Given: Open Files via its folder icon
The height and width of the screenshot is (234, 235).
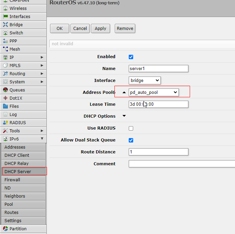Looking at the screenshot, I should point(5,106).
